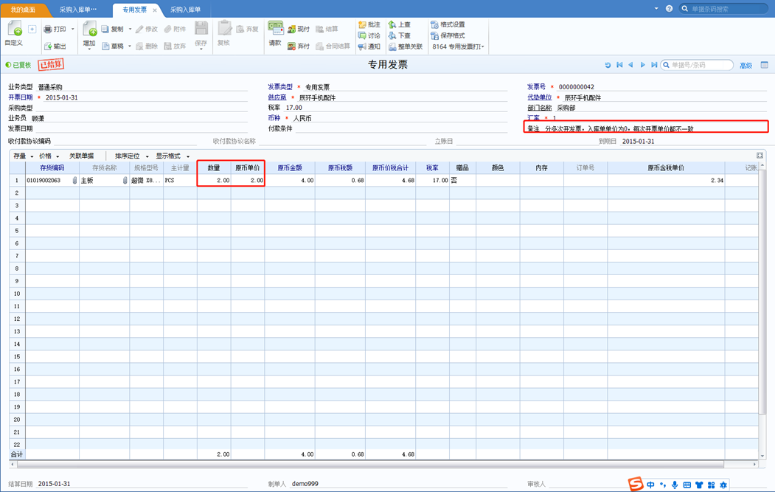775x492 pixels.
Task: Go to the last record
Action: [x=654, y=65]
